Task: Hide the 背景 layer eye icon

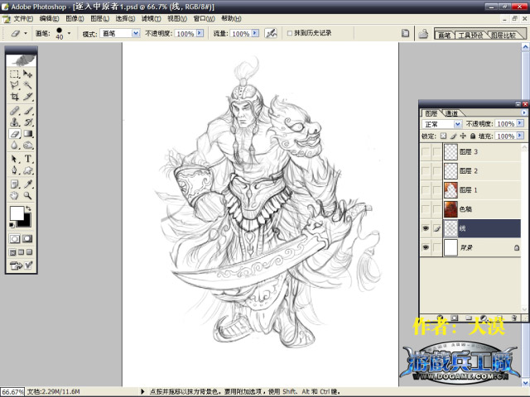Action: click(x=426, y=248)
